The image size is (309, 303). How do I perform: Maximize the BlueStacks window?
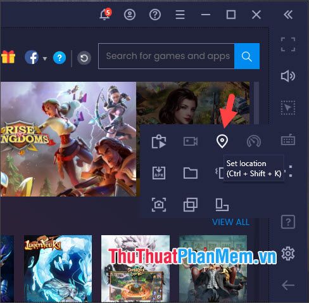pyautogui.click(x=231, y=15)
